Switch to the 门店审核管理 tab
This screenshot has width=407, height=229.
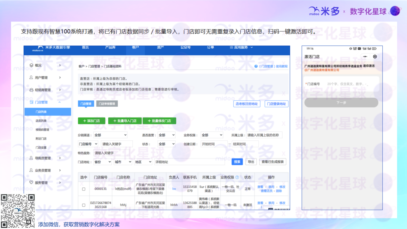click(x=107, y=104)
